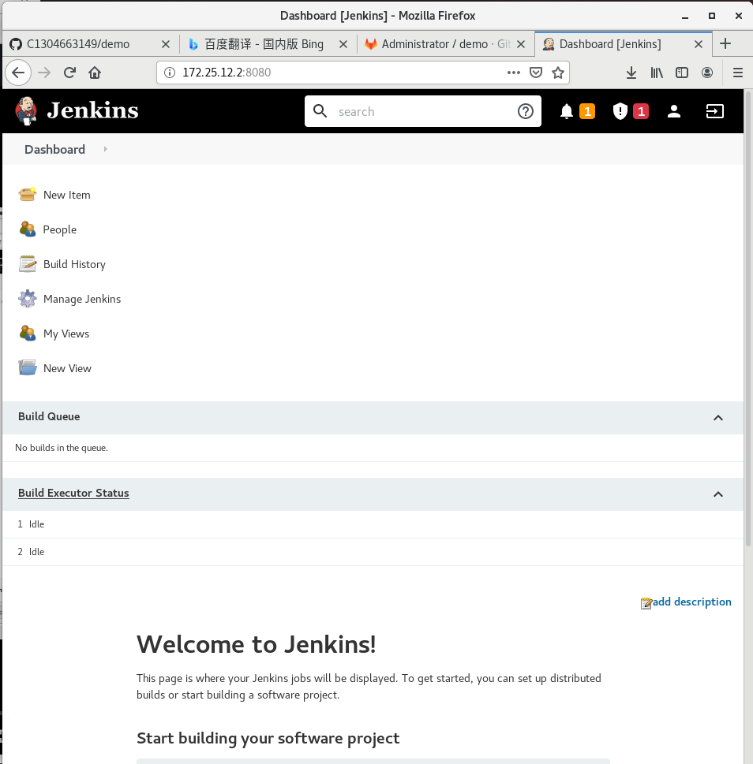Open Firefox library icon
Image resolution: width=753 pixels, height=764 pixels.
657,73
